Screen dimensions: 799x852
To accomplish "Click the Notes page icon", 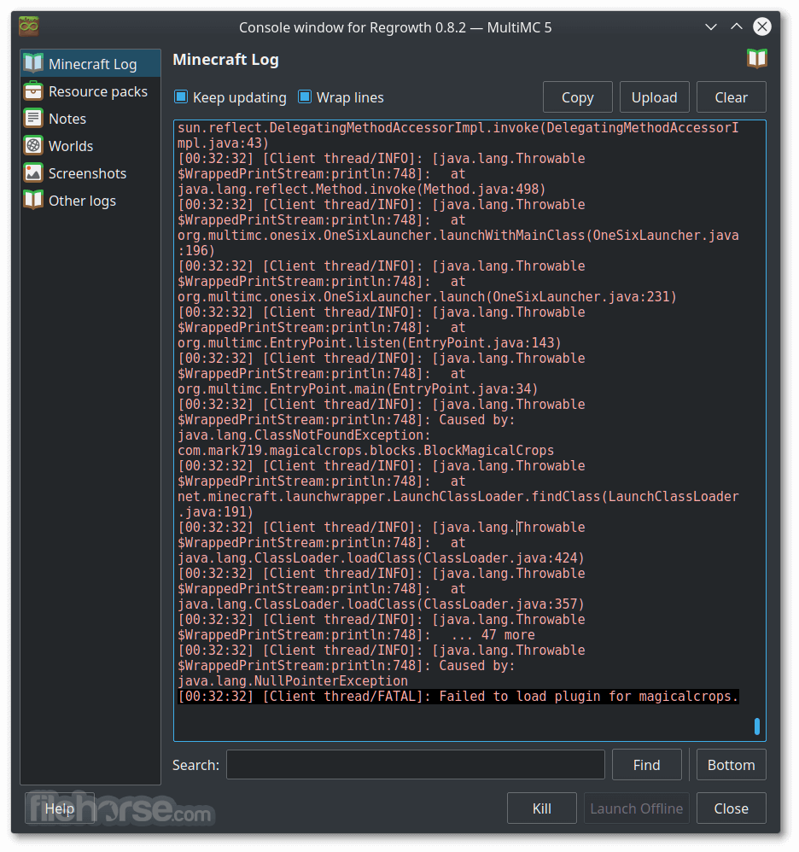I will point(33,118).
